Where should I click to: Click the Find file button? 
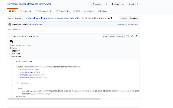tap(124, 18)
